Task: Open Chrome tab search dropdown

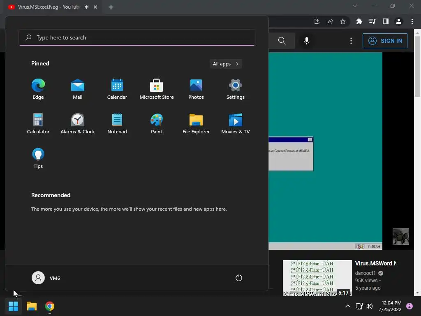Action: 355,6
